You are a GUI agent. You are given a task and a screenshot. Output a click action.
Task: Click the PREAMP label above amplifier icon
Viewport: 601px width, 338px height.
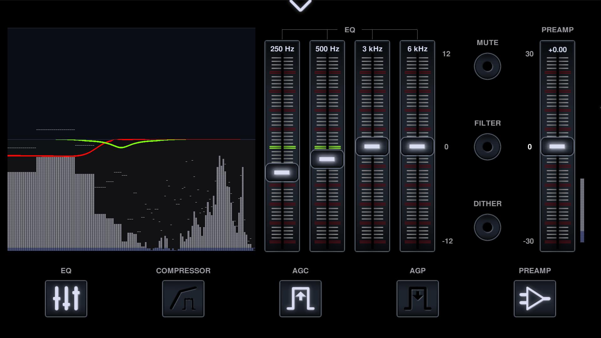pyautogui.click(x=535, y=271)
